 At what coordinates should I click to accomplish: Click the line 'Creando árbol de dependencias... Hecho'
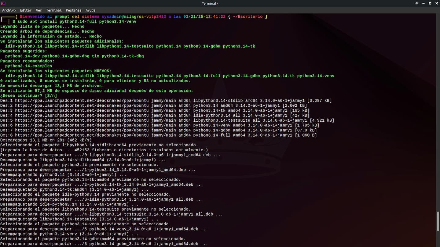click(x=47, y=31)
